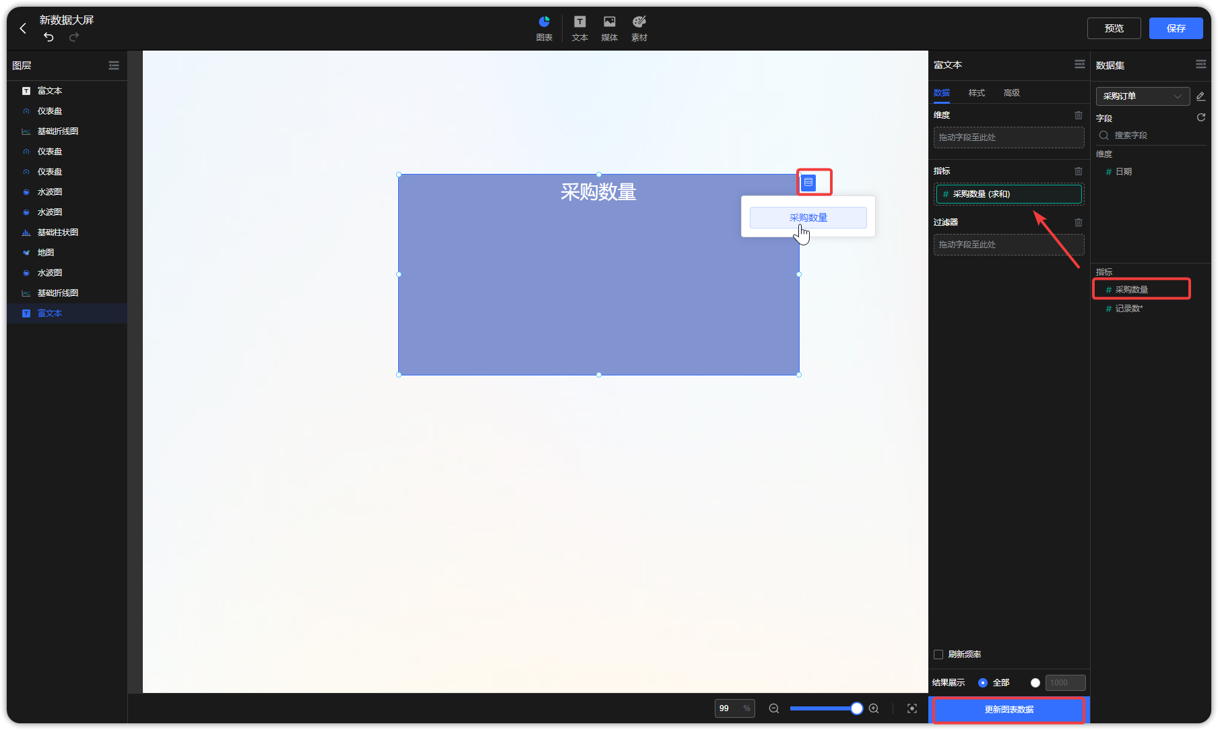
Task: Click the 1000 result count input
Action: point(1065,683)
